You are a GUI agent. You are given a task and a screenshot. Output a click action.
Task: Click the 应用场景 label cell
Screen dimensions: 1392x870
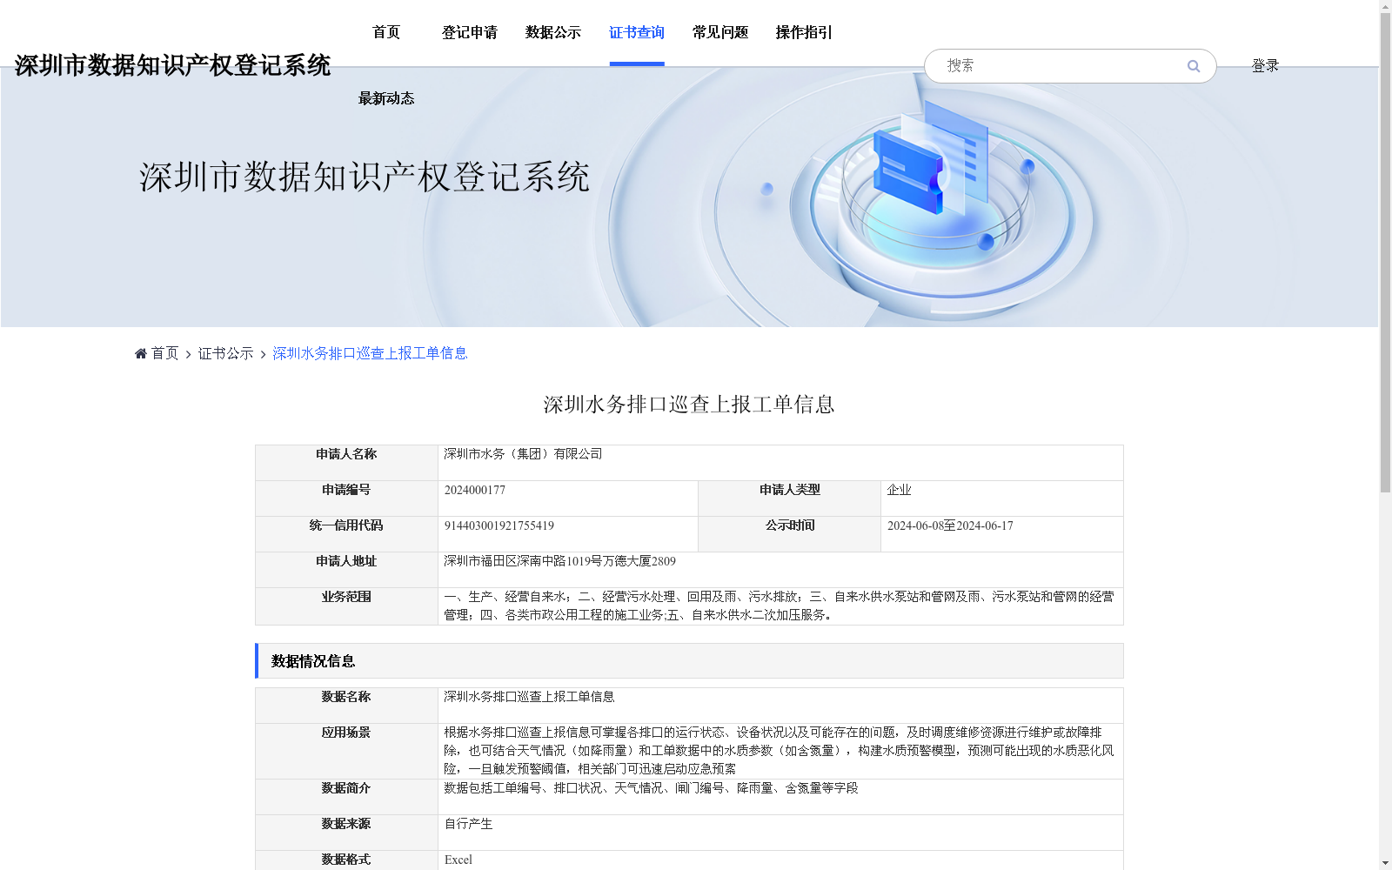(x=346, y=751)
